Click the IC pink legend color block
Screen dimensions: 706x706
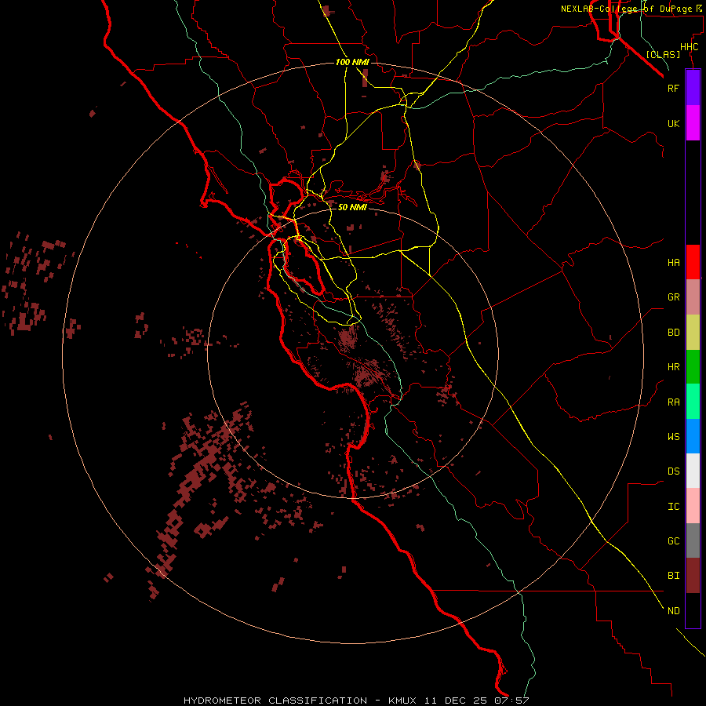(693, 506)
